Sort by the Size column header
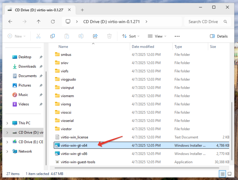 [x=213, y=47]
